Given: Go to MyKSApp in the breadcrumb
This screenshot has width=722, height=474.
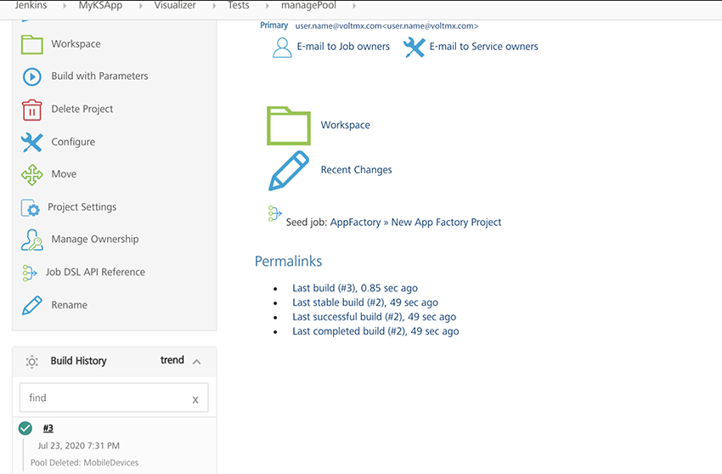Looking at the screenshot, I should pyautogui.click(x=100, y=6).
